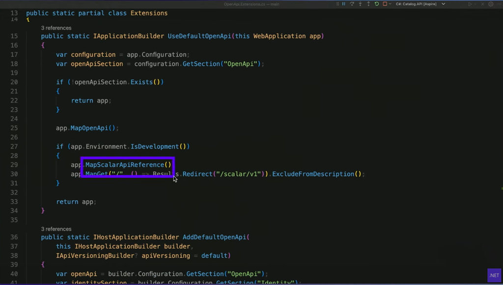This screenshot has width=503, height=285.
Task: Click the Step Over debug icon
Action: 352,4
